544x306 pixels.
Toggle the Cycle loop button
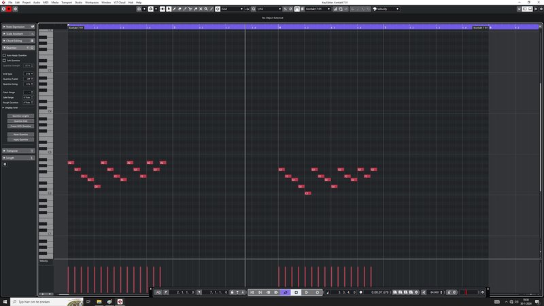[285, 292]
